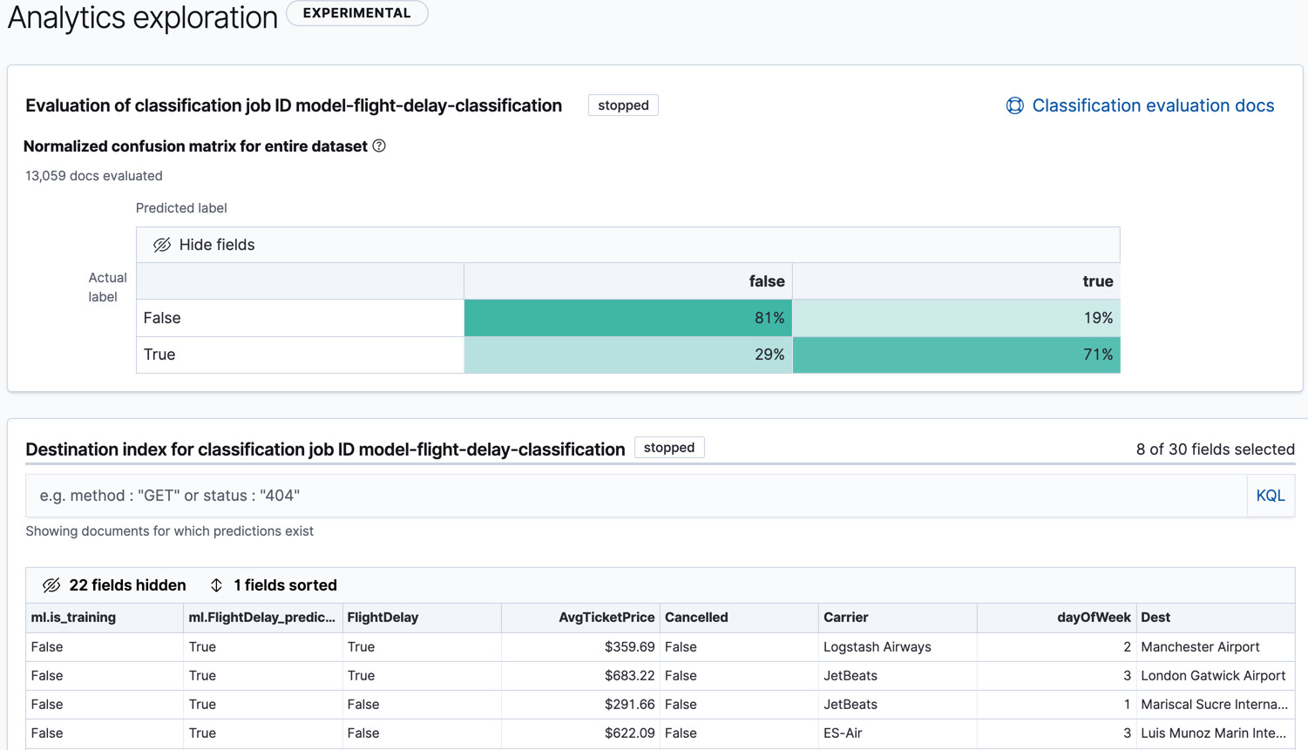Image resolution: width=1308 pixels, height=750 pixels.
Task: Click the eye icon showing 22 fields hidden
Action: point(51,584)
